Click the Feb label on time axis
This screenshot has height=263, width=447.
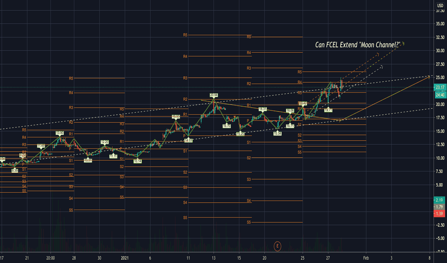point(366,258)
